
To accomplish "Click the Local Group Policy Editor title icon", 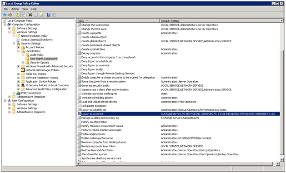I will 4,4.
